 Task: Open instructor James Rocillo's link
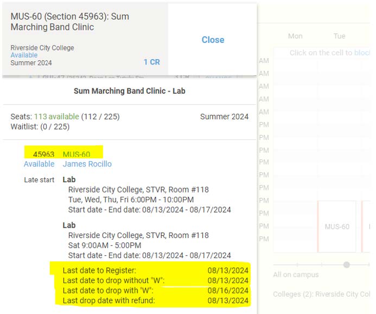coord(87,164)
